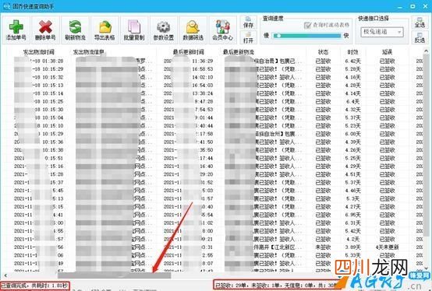
Task: Click the vertical scrollbar up arrow
Action: click(x=427, y=51)
